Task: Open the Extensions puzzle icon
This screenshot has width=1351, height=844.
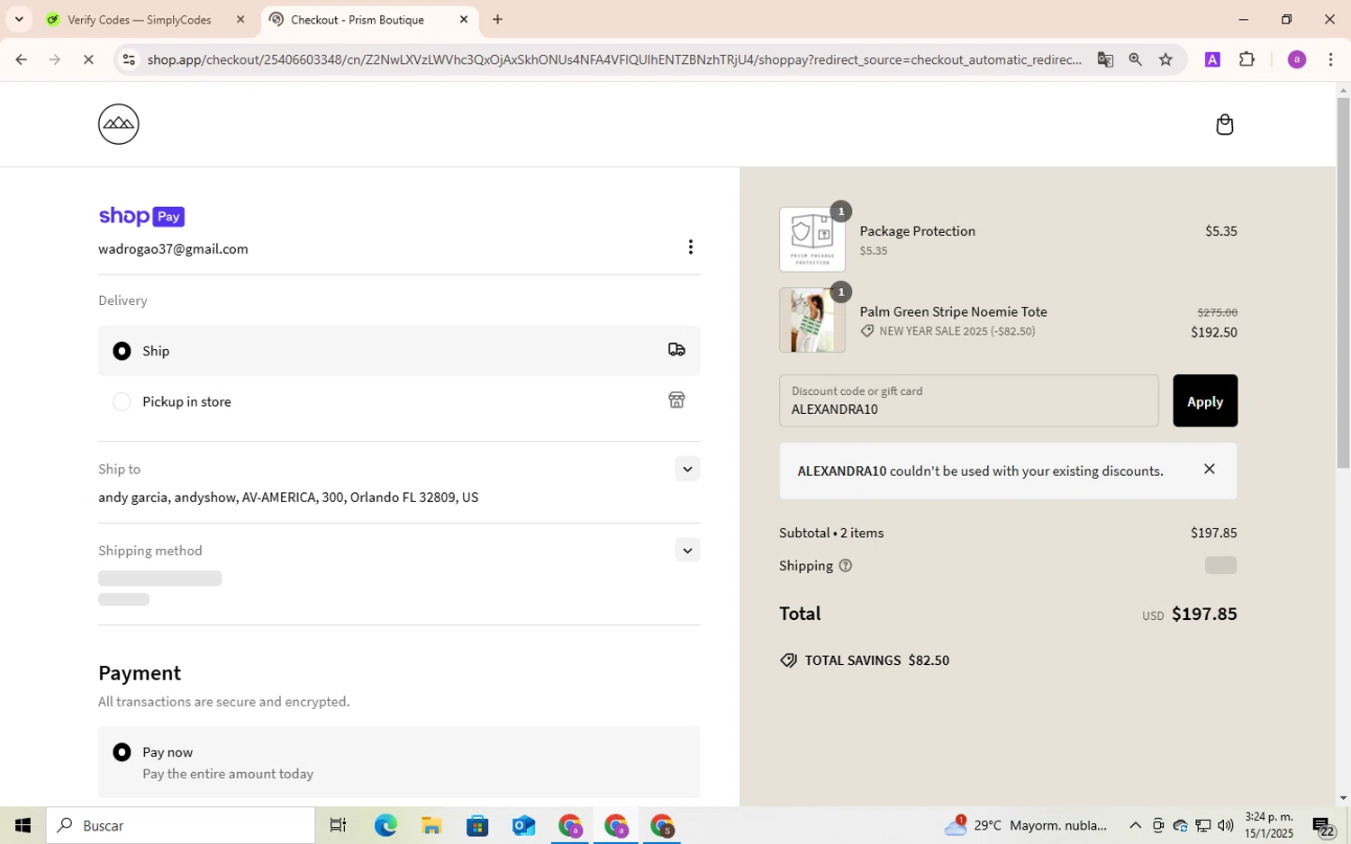Action: coord(1247,59)
